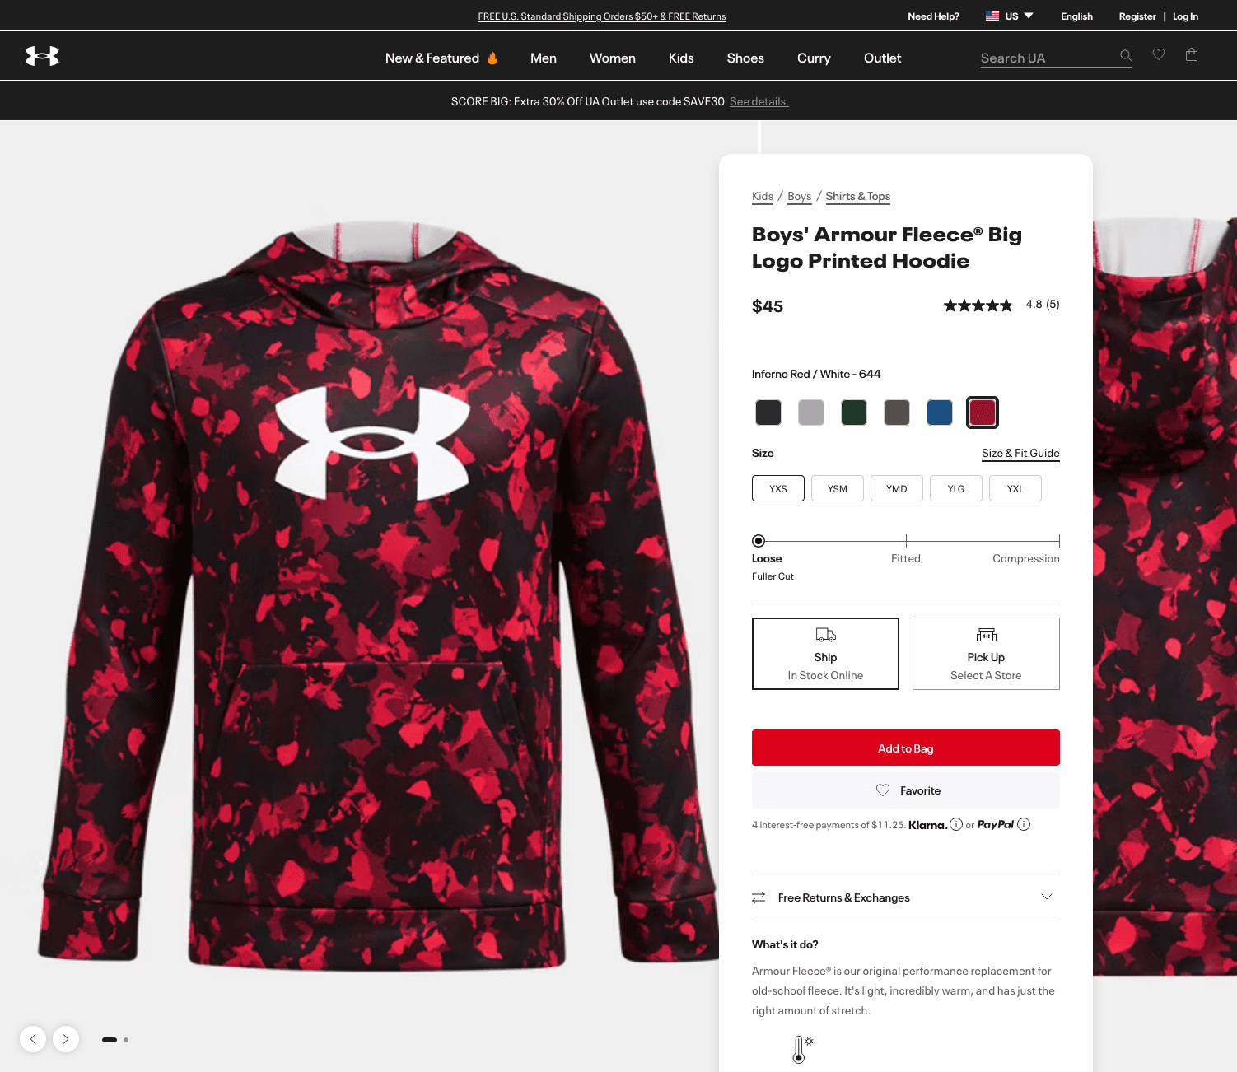
Task: Select first image carousel dot
Action: click(110, 1040)
